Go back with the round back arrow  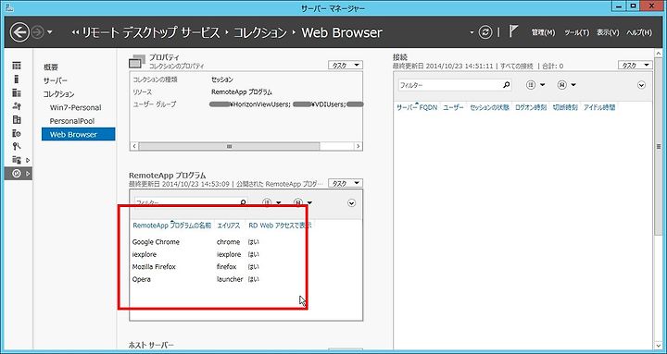(x=19, y=32)
